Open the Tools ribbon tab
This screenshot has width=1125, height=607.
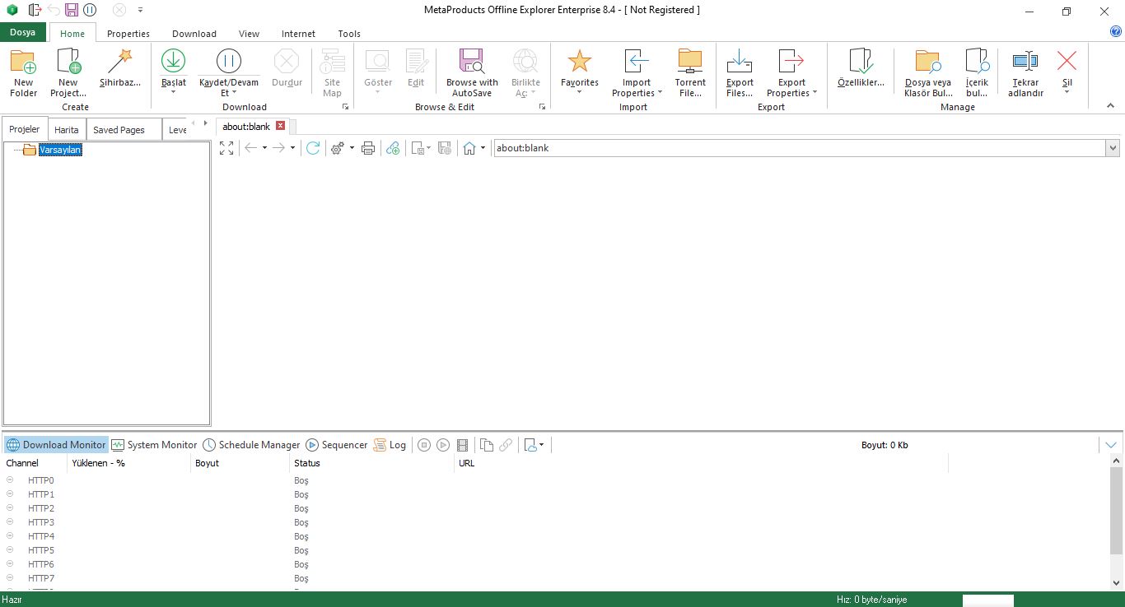point(349,34)
